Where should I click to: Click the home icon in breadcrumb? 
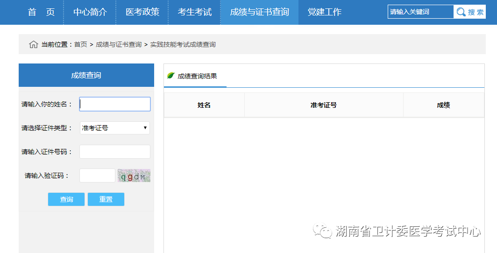(33, 45)
